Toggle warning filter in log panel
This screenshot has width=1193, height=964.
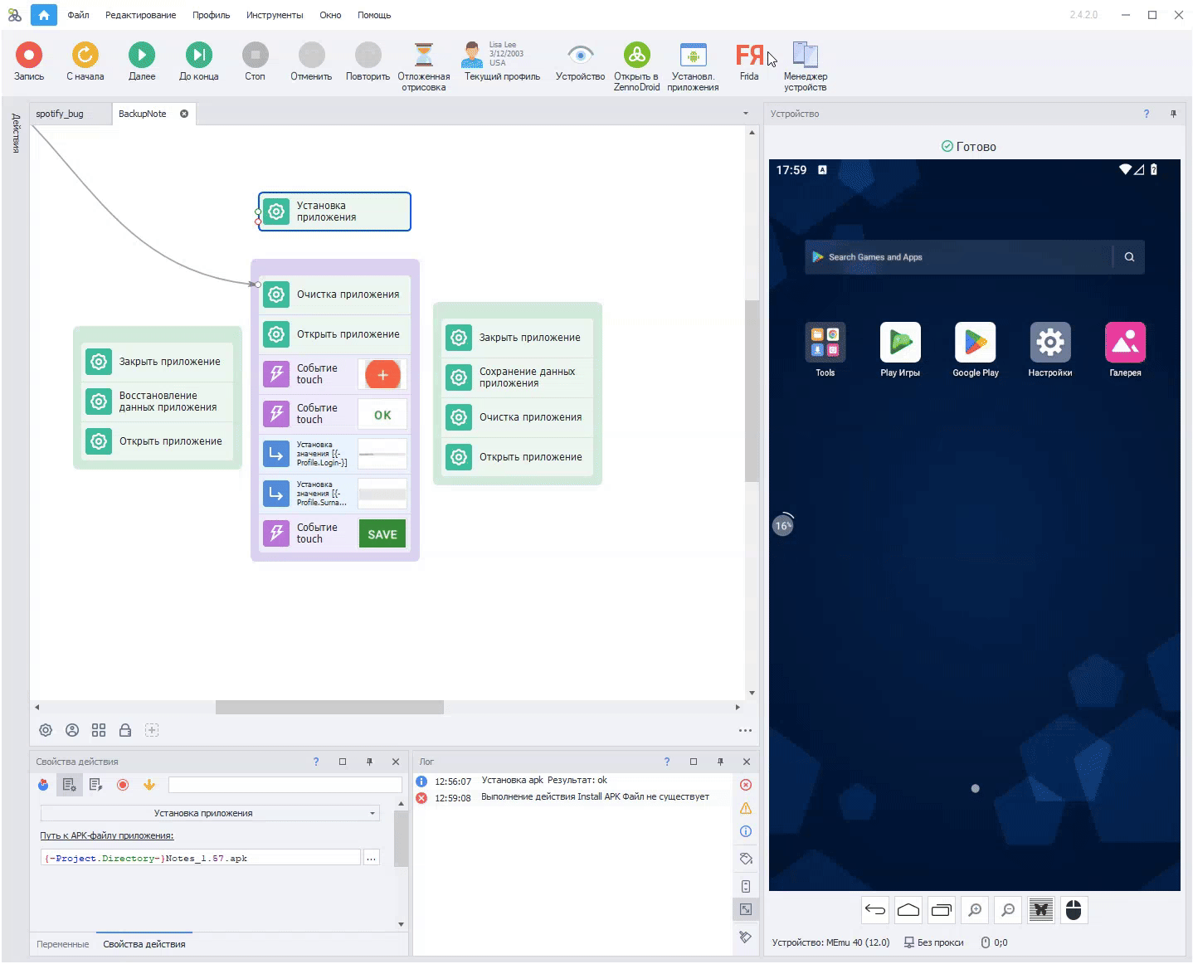tap(746, 808)
